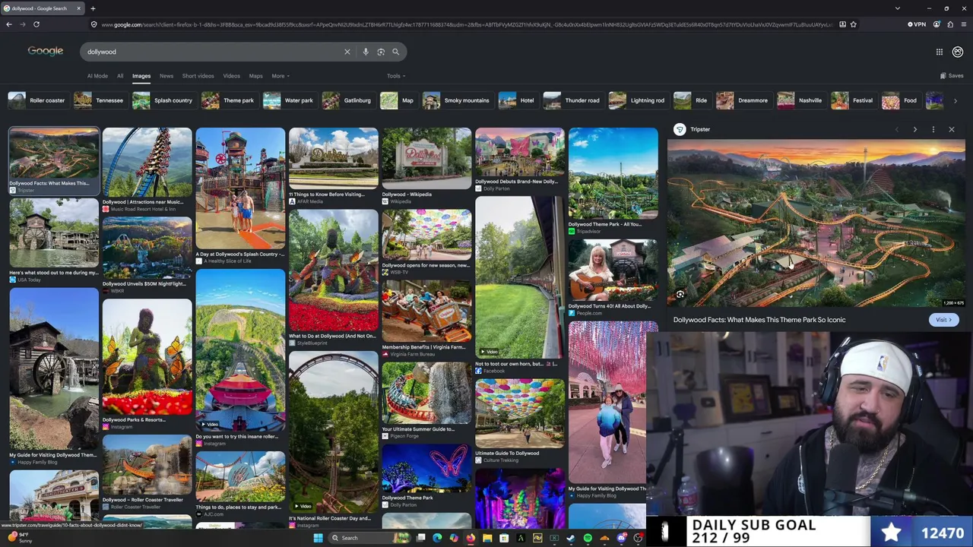Close the Tripster image preview panel
973x547 pixels.
[x=951, y=129]
